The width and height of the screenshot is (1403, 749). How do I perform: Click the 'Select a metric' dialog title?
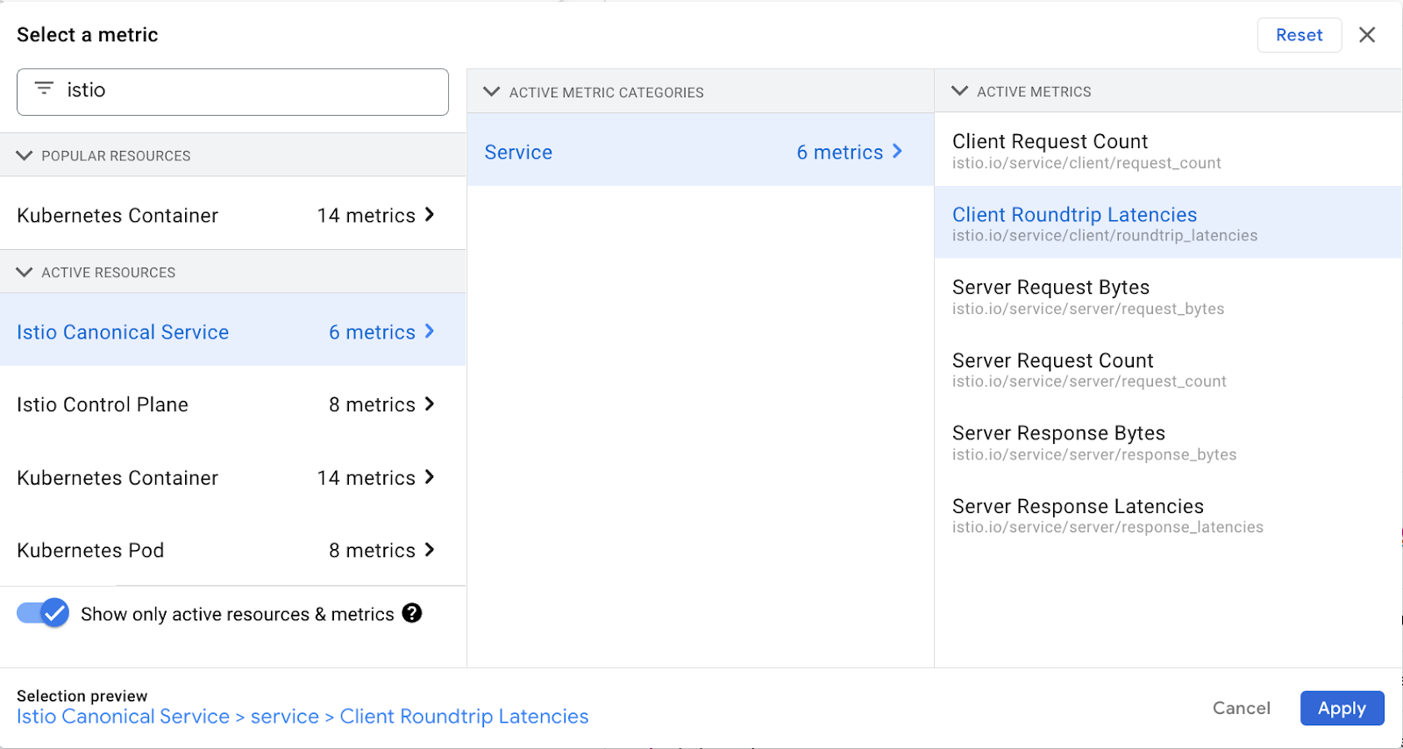pyautogui.click(x=88, y=35)
